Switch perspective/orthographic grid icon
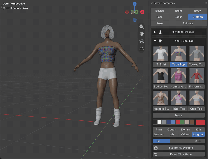This screenshot has width=208, height=159. click(x=141, y=49)
